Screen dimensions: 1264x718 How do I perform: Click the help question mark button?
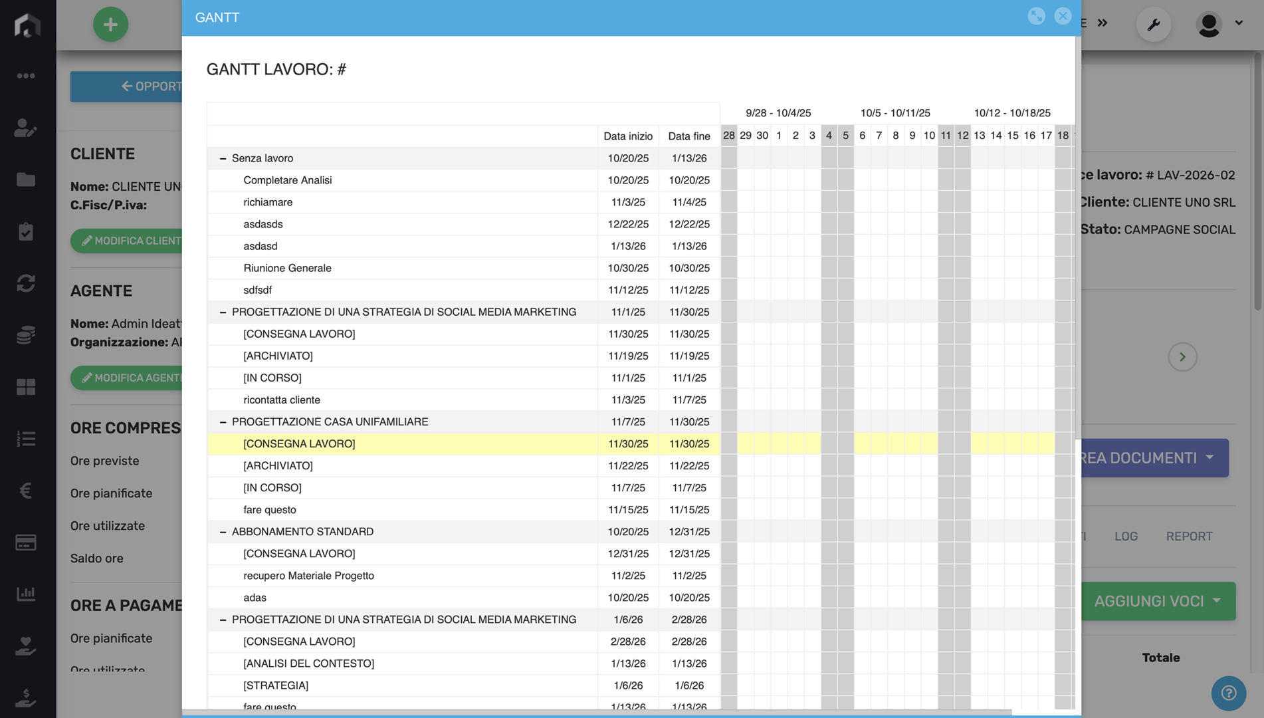click(1228, 693)
